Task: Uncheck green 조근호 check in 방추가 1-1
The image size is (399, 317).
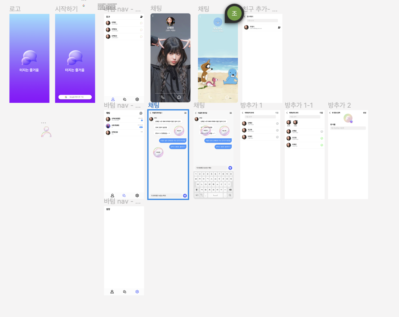Action: click(322, 138)
